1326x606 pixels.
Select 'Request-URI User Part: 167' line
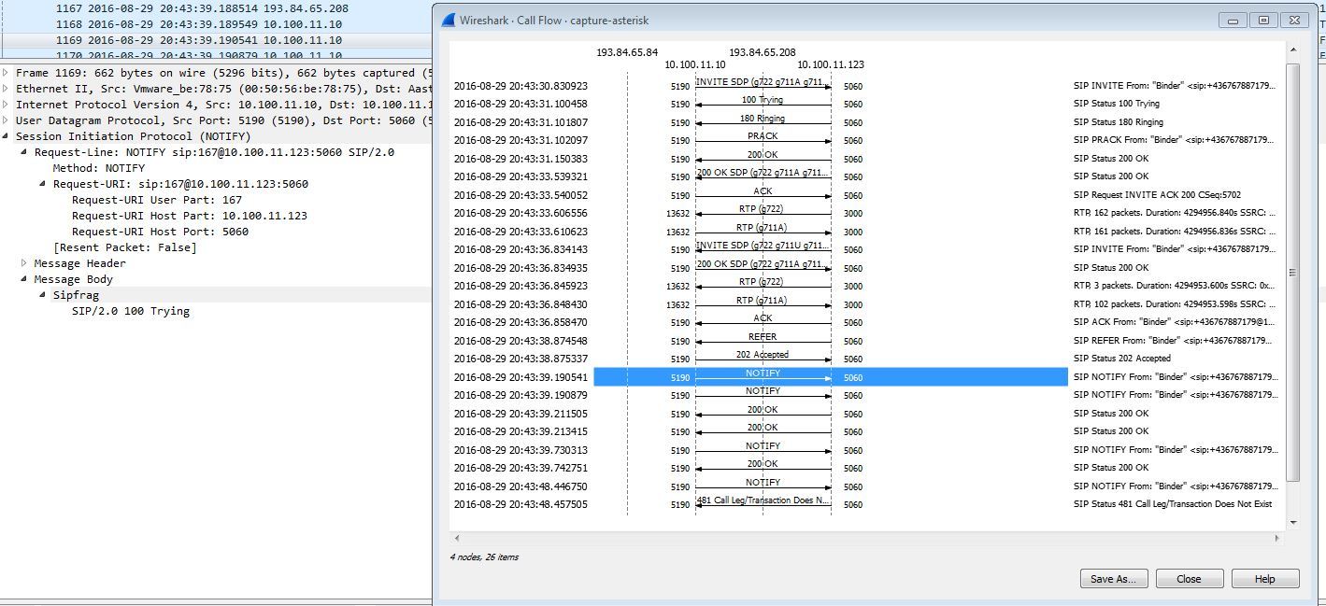[157, 200]
